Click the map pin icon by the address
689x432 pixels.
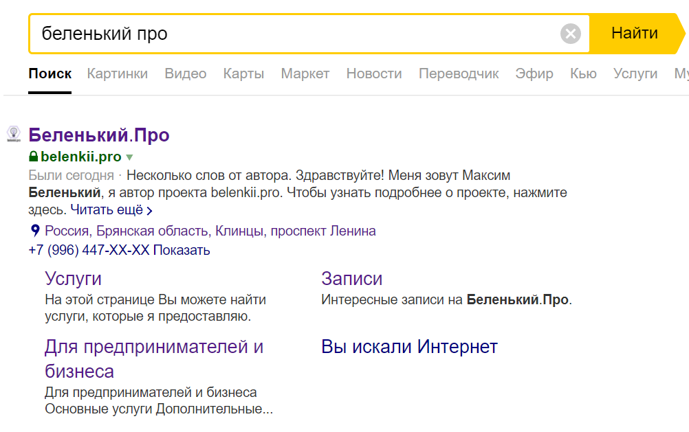click(35, 231)
